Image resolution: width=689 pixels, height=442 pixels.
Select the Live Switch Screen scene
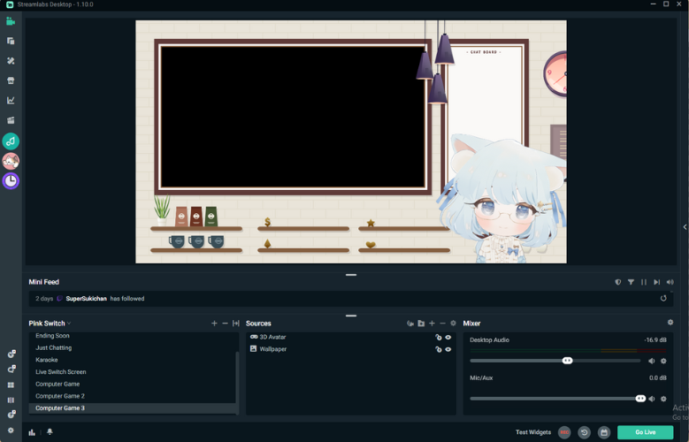tap(133, 371)
